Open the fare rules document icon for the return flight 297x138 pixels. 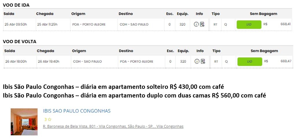tap(203, 61)
